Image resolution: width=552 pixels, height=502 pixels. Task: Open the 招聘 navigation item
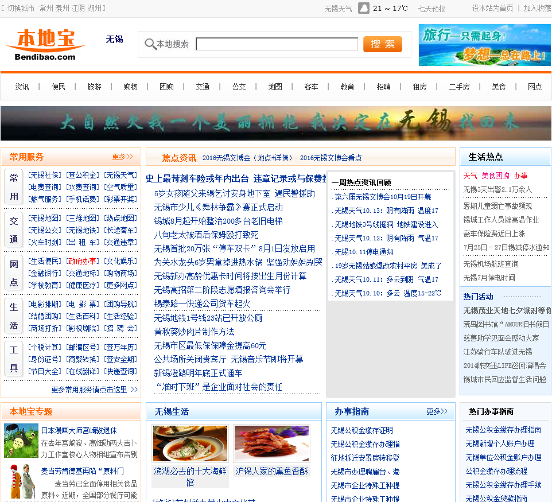point(383,87)
